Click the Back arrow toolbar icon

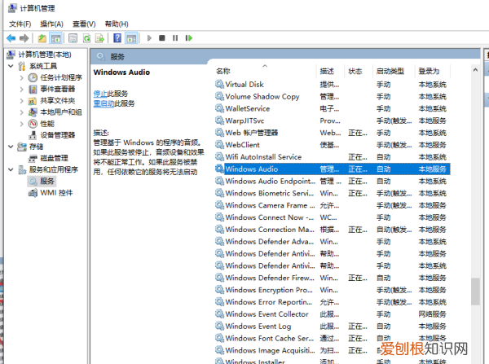pos(11,38)
